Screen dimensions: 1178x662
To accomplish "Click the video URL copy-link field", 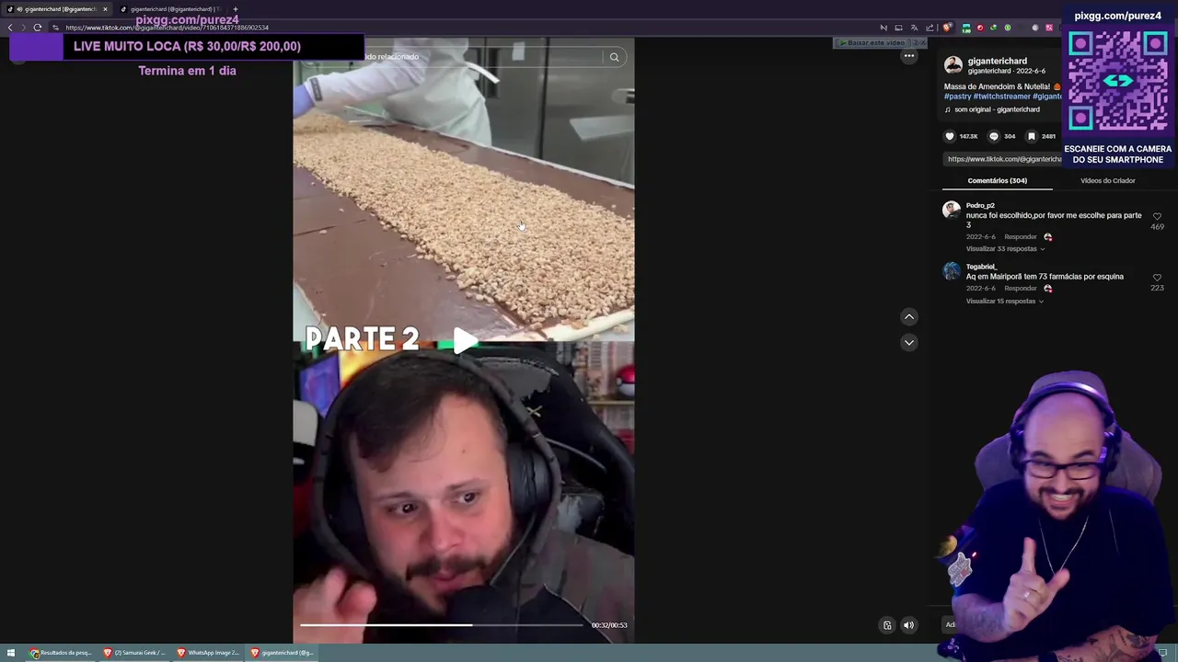I will coord(1004,159).
